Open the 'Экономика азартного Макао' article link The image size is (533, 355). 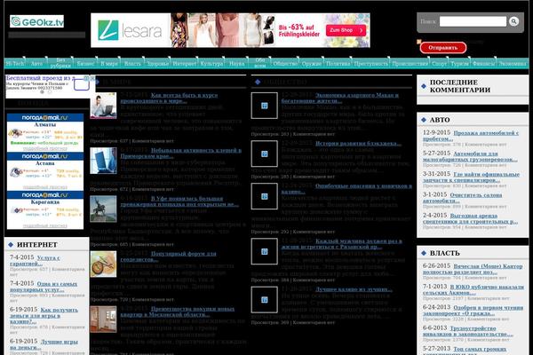click(340, 99)
